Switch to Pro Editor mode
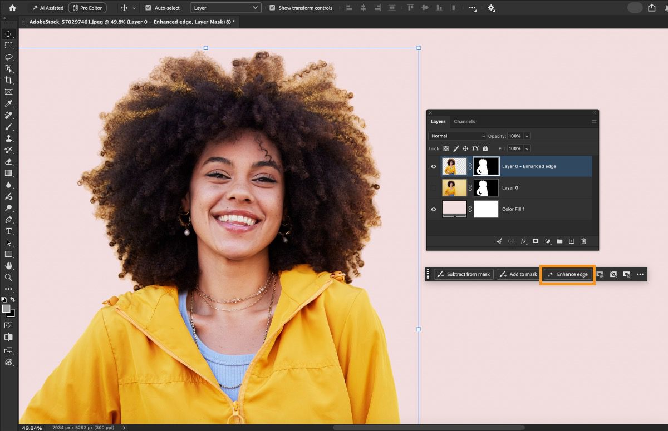 click(x=87, y=8)
